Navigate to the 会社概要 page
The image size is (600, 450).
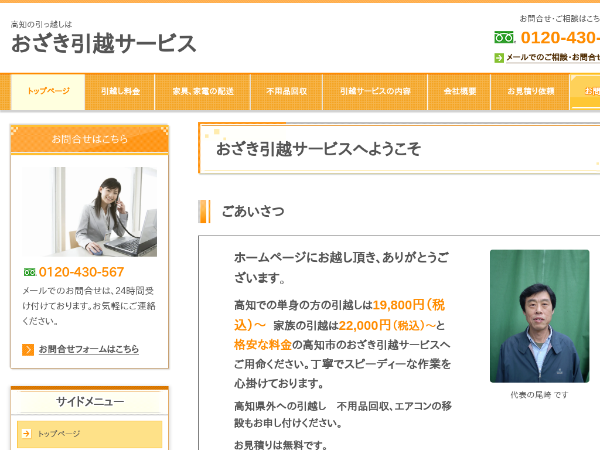pos(459,91)
